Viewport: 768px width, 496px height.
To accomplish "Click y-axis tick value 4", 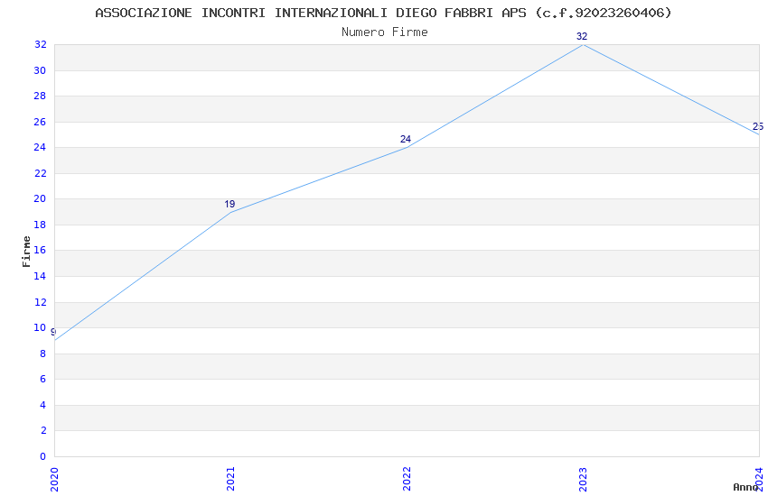I will point(43,405).
